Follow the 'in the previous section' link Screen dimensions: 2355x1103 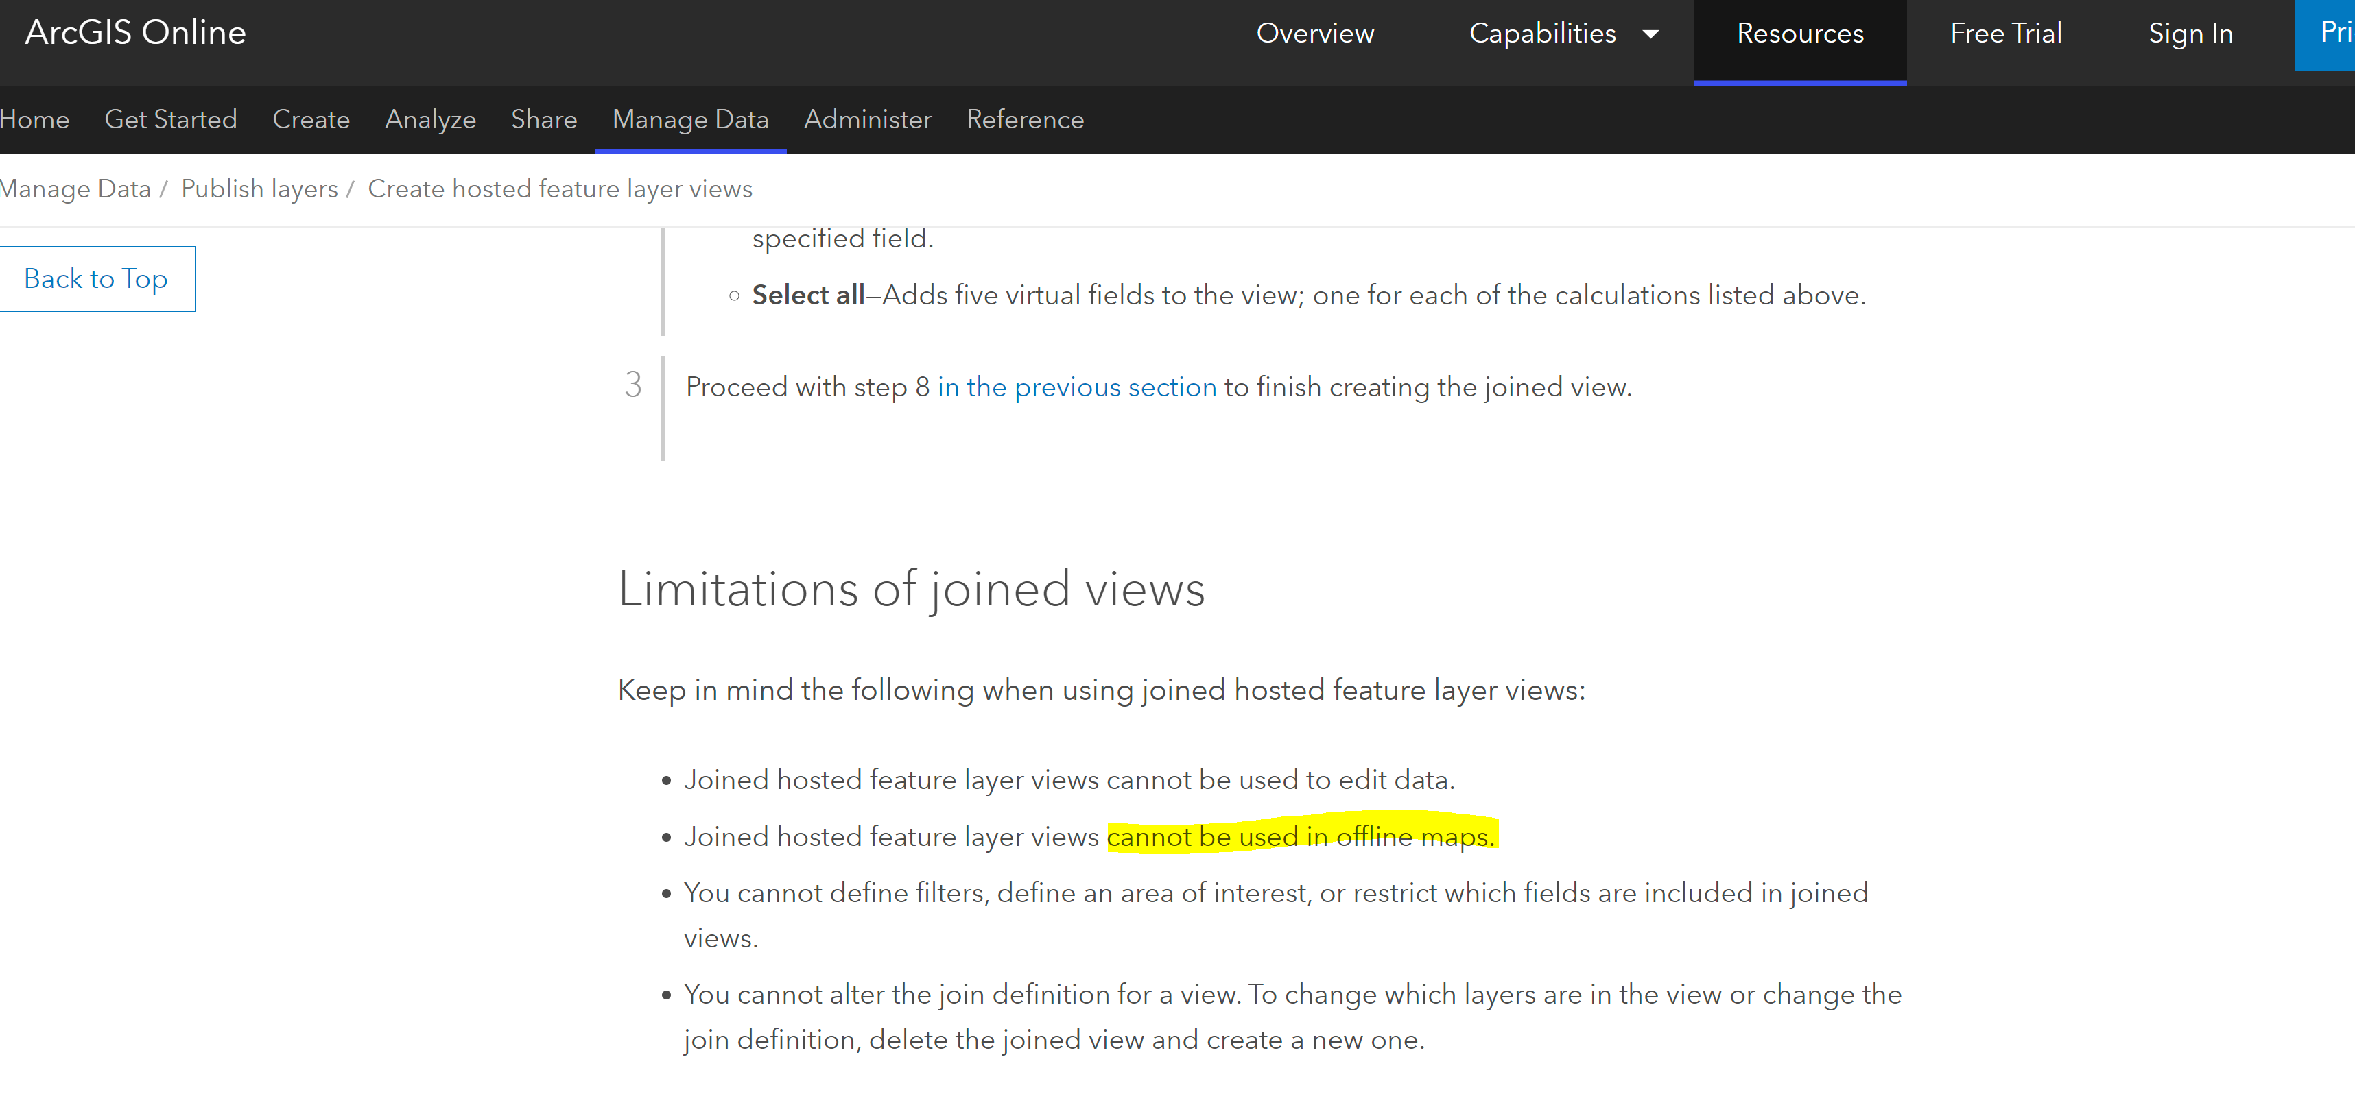[1076, 387]
